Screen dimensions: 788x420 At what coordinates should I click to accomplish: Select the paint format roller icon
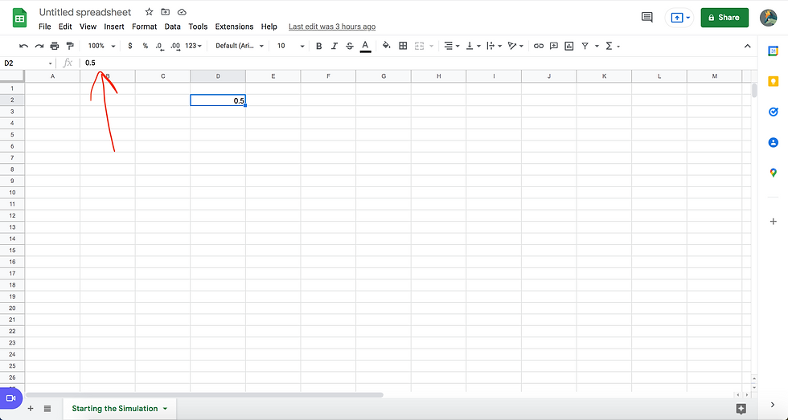coord(70,46)
